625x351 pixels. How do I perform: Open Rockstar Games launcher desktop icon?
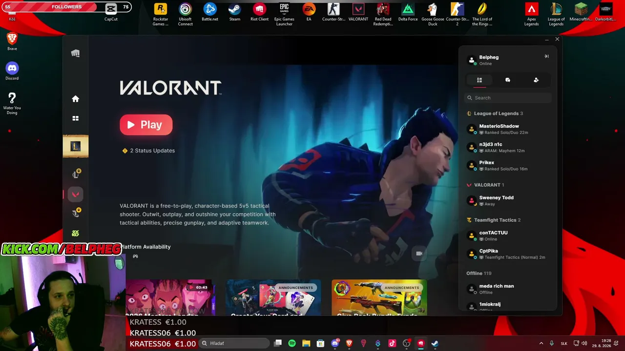[x=161, y=15]
